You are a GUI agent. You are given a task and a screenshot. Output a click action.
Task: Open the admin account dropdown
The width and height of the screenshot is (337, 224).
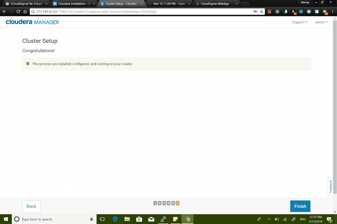[x=321, y=22]
